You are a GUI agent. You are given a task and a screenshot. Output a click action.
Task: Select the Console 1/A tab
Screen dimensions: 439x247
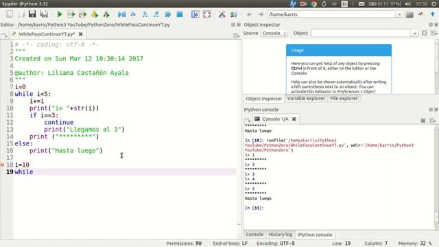click(275, 119)
